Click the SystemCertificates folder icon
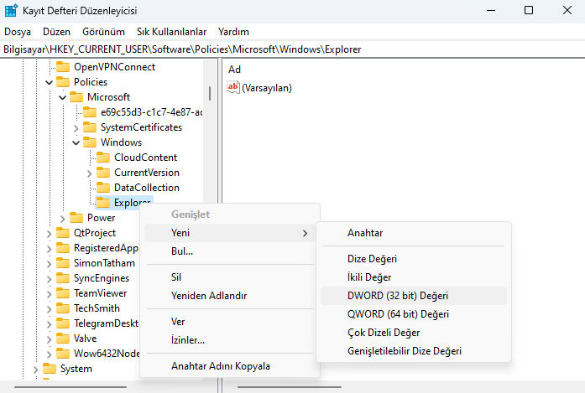The image size is (585, 393). 90,127
